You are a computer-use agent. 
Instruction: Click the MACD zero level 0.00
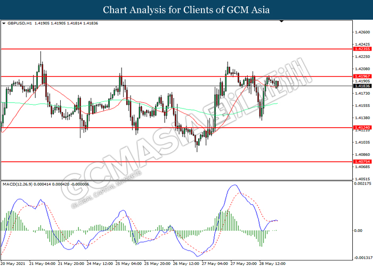coord(358,230)
